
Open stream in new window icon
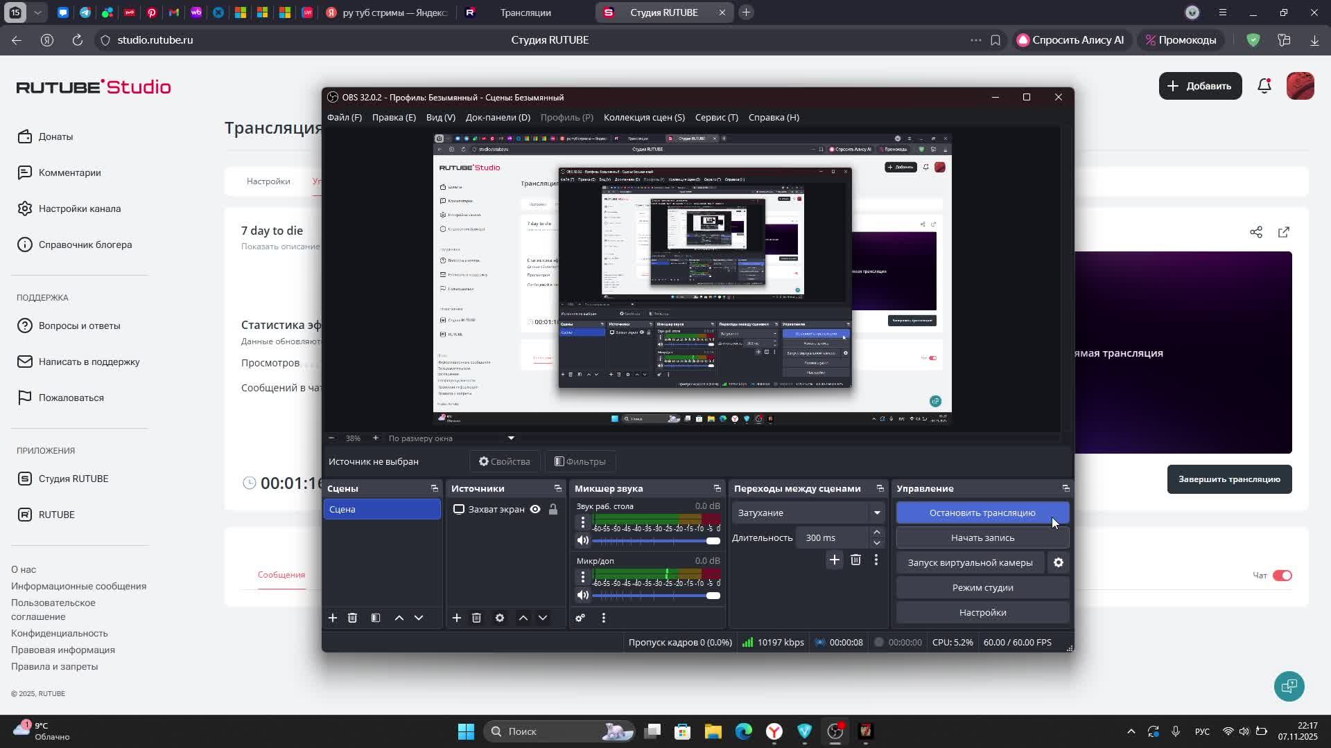[x=1284, y=232]
